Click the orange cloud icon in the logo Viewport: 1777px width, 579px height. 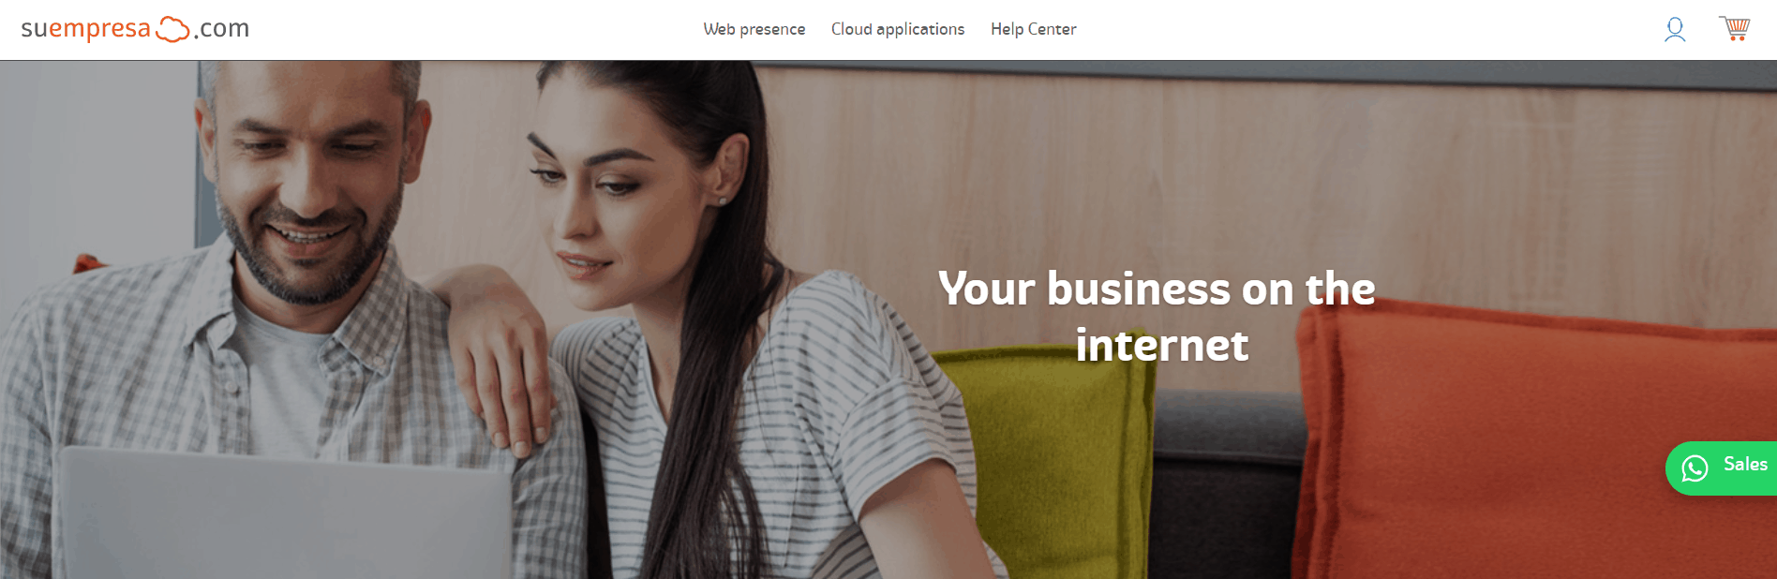coord(172,29)
